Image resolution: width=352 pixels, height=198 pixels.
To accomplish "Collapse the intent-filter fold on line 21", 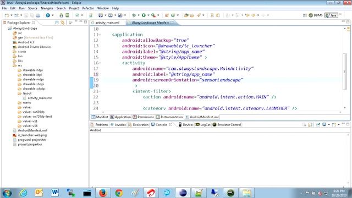I will point(100,91).
